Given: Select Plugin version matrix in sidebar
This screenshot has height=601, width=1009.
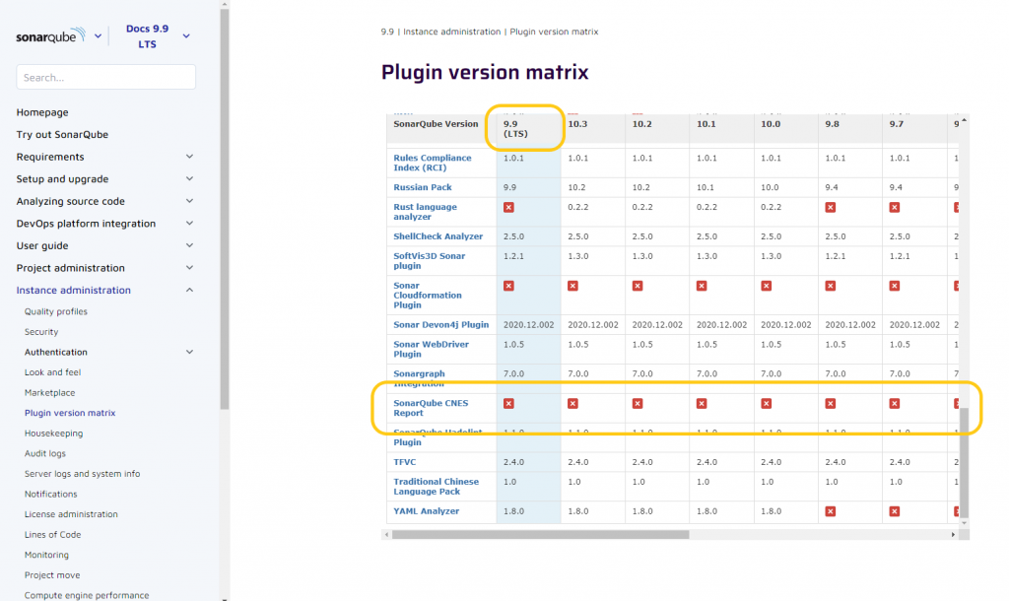Looking at the screenshot, I should point(70,413).
